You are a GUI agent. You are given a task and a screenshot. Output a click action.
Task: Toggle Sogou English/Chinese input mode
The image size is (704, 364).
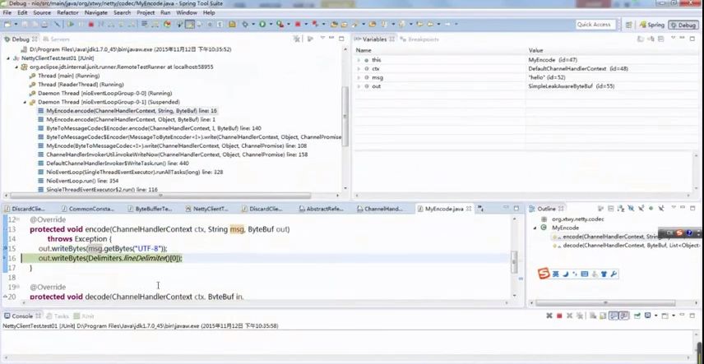(x=557, y=274)
